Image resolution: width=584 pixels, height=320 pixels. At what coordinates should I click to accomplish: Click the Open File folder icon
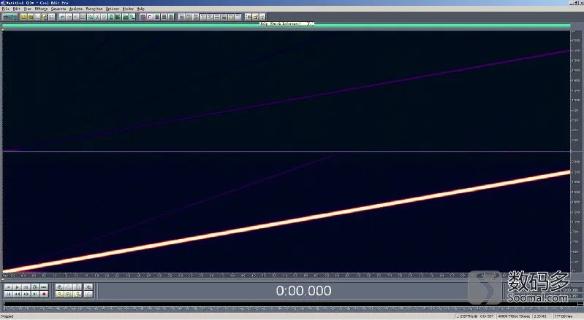[x=31, y=17]
